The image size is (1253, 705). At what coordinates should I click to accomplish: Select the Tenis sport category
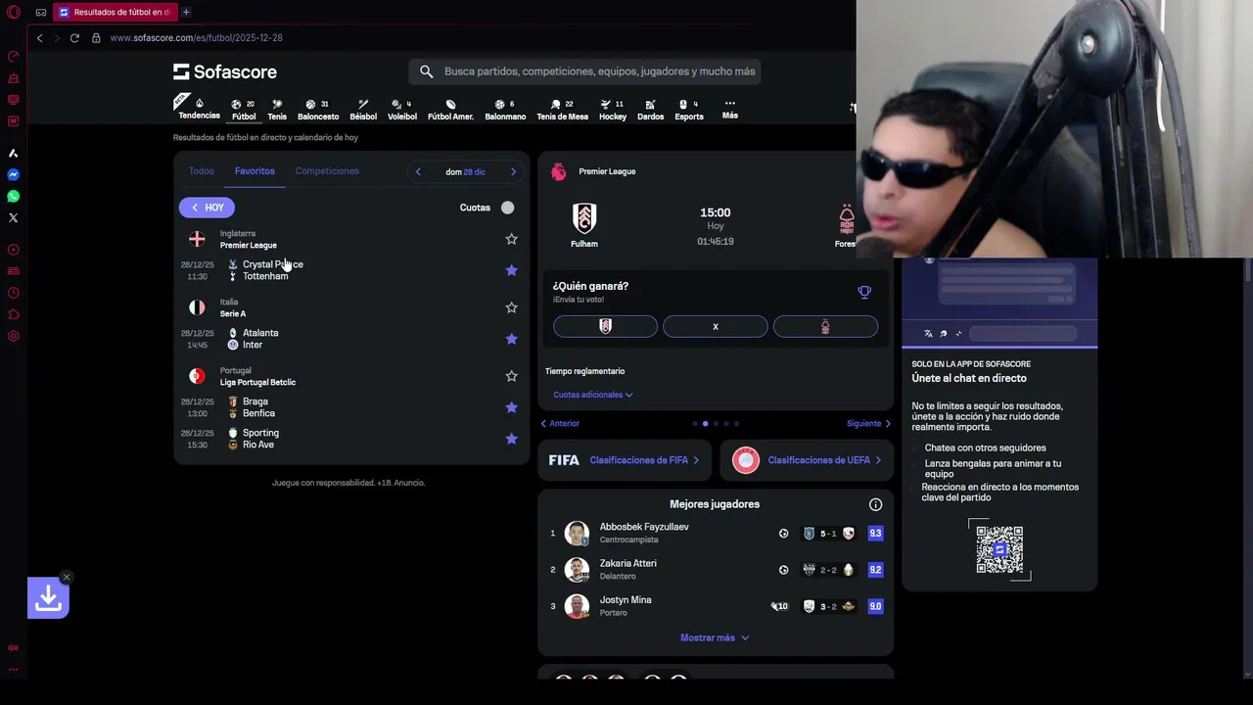277,110
